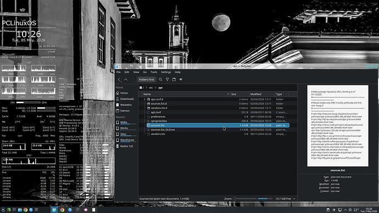Open the white document task in taskbar
The height and width of the screenshot is (213, 379).
click(x=93, y=210)
